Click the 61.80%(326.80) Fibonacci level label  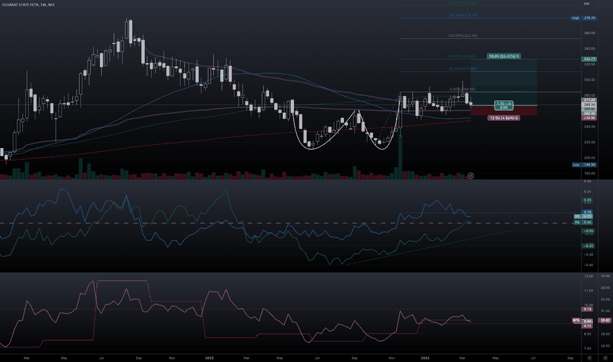(462, 57)
